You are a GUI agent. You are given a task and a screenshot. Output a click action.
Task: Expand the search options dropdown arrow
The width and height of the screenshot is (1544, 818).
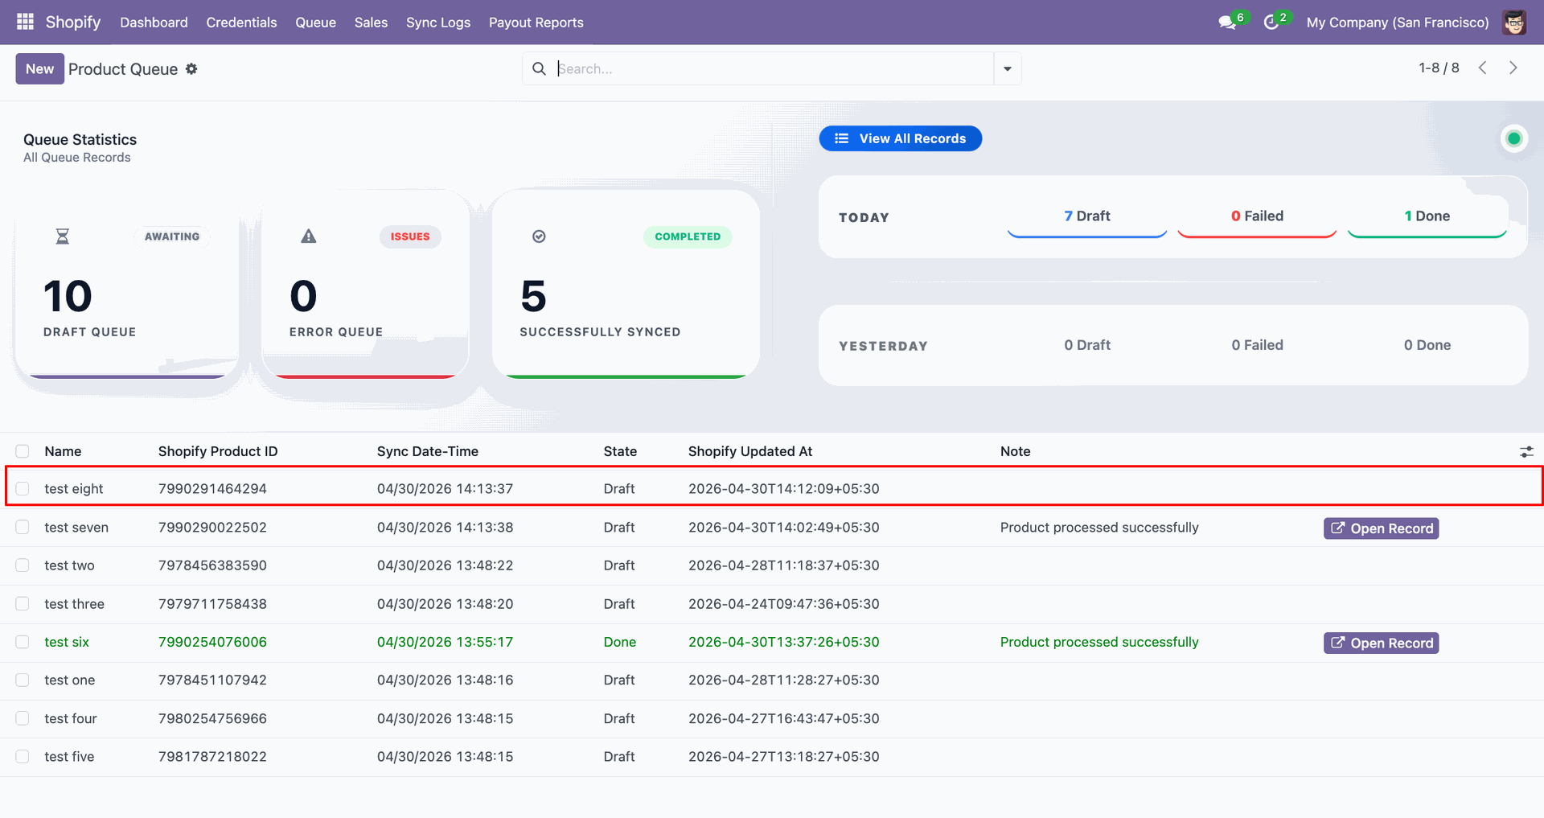pyautogui.click(x=1008, y=69)
